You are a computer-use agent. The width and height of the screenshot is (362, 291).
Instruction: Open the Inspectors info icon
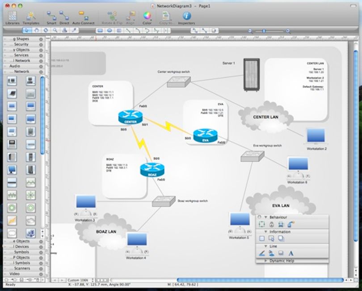click(x=186, y=16)
